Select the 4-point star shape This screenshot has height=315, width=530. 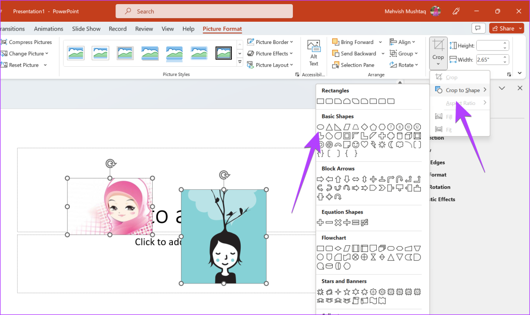(x=337, y=292)
